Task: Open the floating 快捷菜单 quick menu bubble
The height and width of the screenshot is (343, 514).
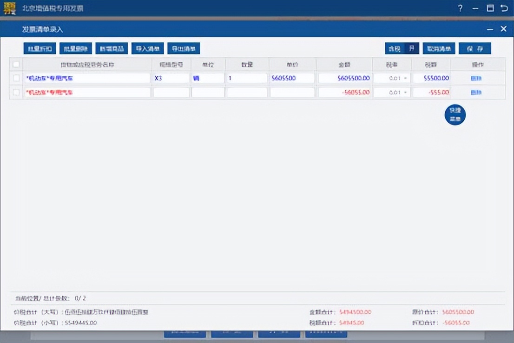Action: [x=455, y=114]
